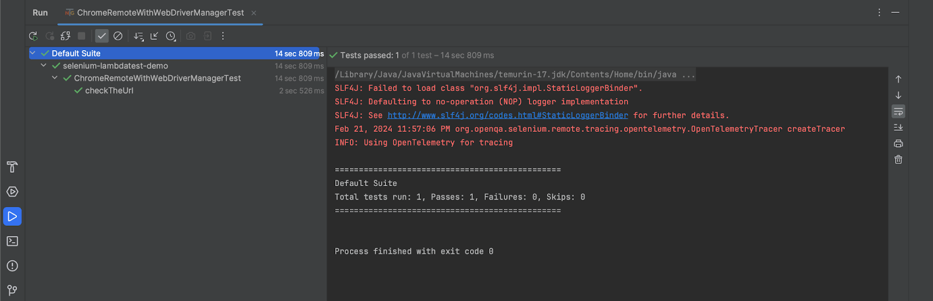Collapse the selenium-lambdatest-demo node
This screenshot has height=301, width=933.
click(44, 66)
